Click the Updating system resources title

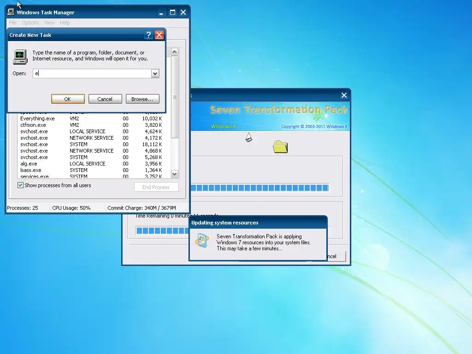click(225, 223)
